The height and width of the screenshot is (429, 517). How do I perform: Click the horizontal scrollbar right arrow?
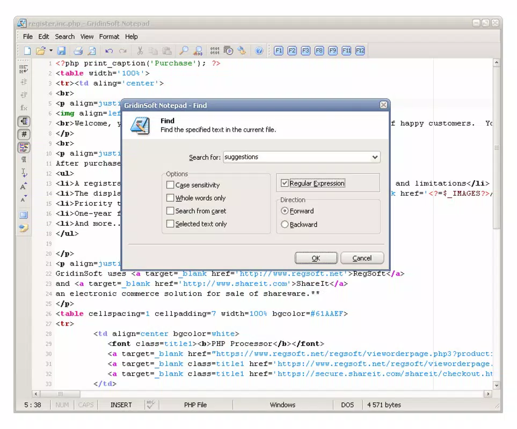click(488, 394)
